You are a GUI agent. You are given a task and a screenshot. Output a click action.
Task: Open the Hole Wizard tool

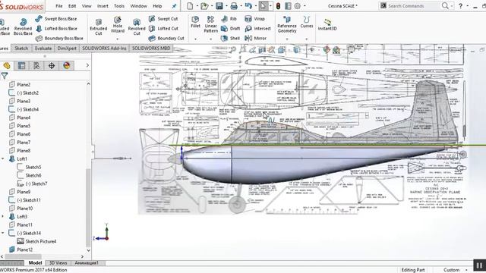[118, 25]
